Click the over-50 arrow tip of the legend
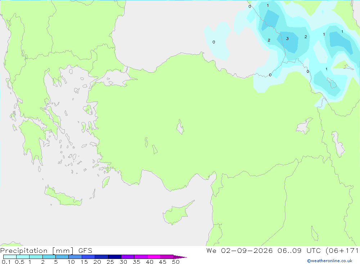 [180, 257]
